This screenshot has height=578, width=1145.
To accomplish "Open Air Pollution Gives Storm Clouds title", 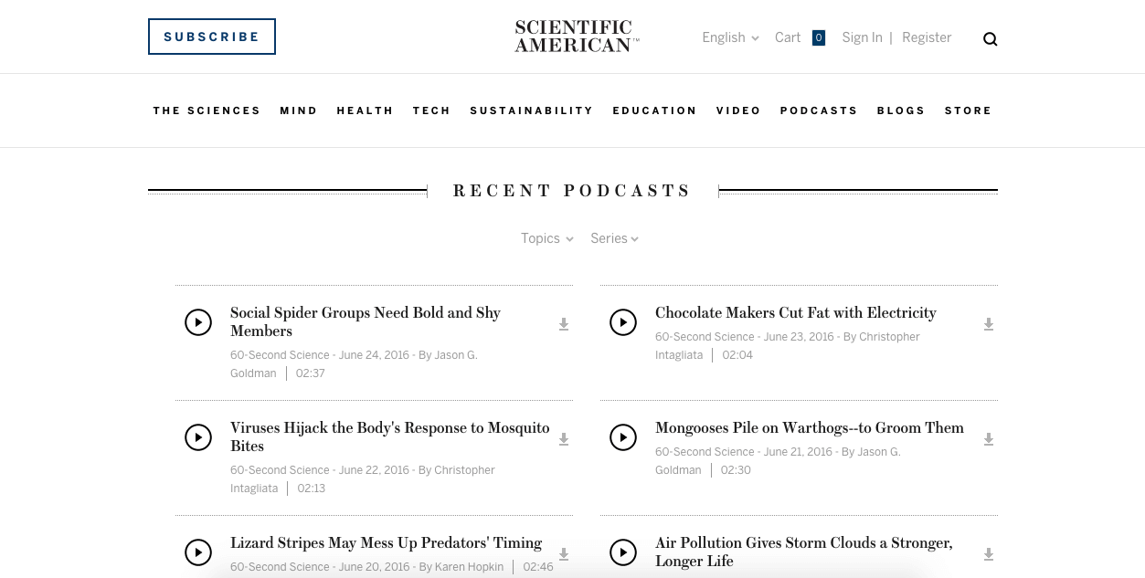I will pos(804,552).
